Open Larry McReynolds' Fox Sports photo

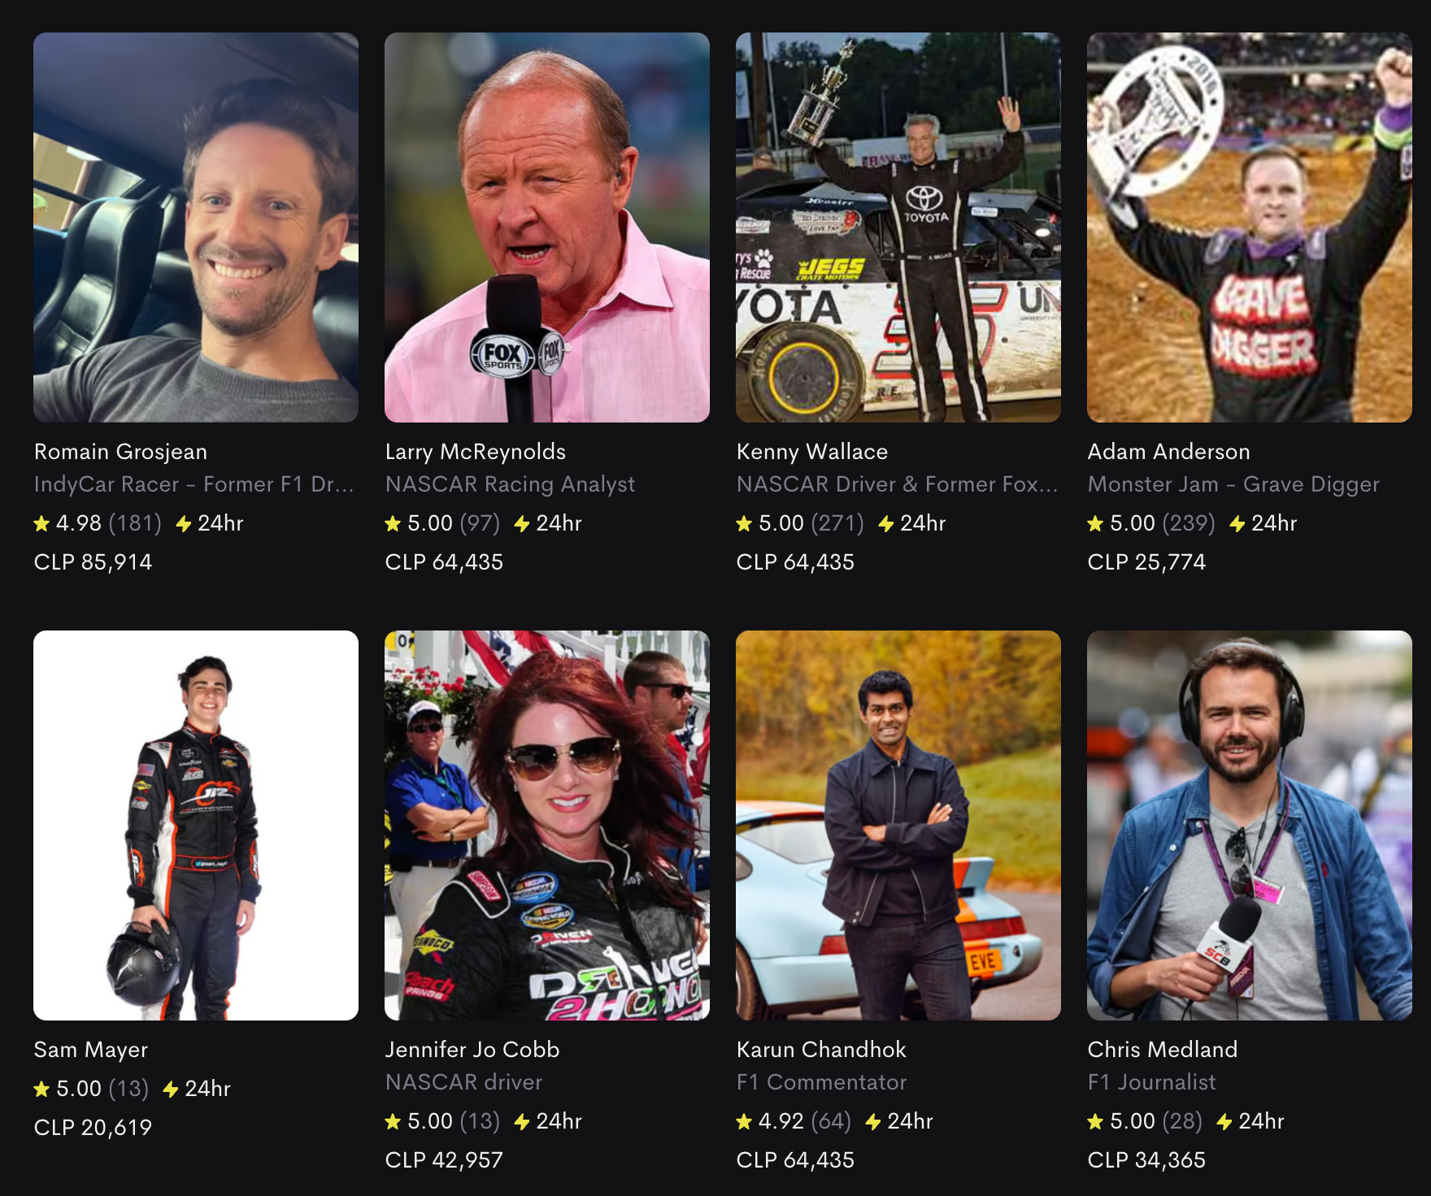pyautogui.click(x=547, y=227)
